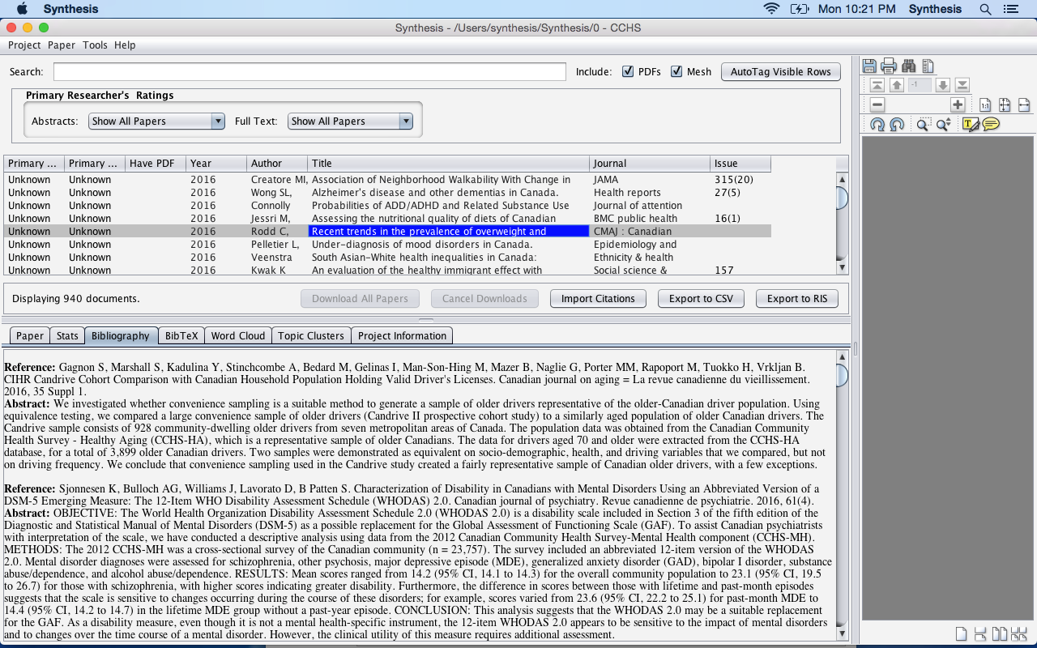Toggle the PDFs include checkbox
This screenshot has height=648, width=1037.
[628, 71]
